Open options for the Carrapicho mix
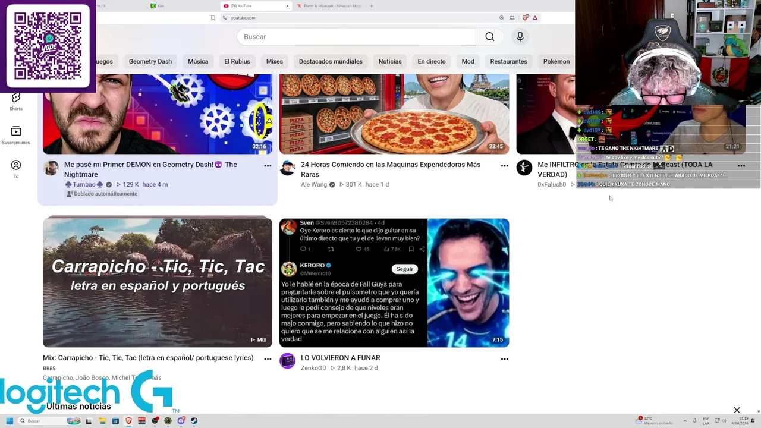Viewport: 761px width, 428px height. click(268, 359)
